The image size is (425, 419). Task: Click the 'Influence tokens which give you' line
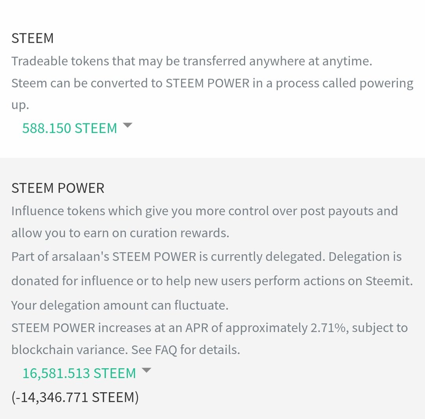click(205, 211)
